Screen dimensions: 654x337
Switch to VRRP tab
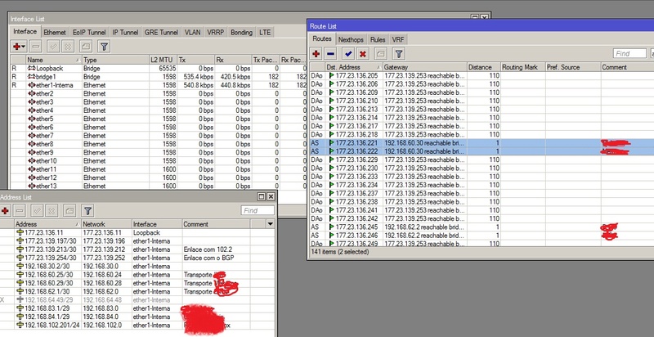[x=216, y=32]
